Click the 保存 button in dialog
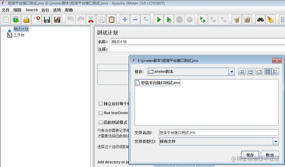Screen dimensions: 285x167 [250, 155]
